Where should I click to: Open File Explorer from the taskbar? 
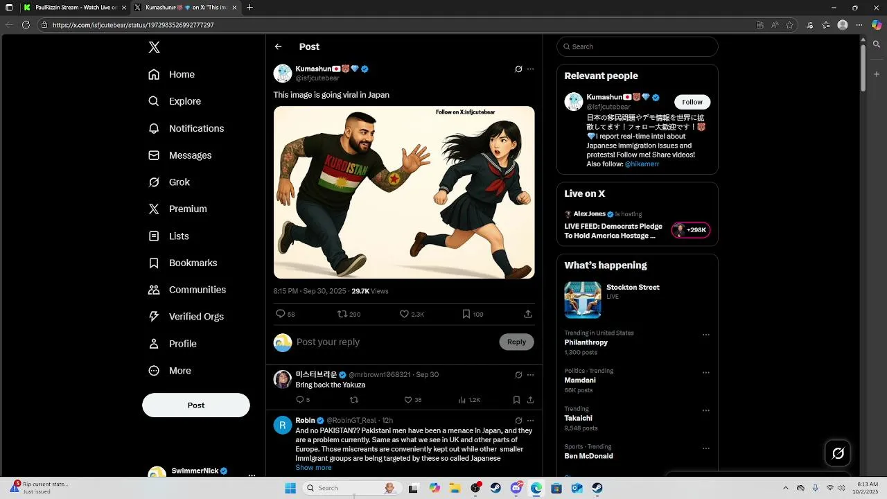(455, 488)
